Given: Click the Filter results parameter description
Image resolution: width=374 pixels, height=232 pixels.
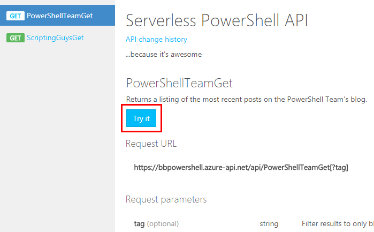Looking at the screenshot, I should click(x=337, y=223).
